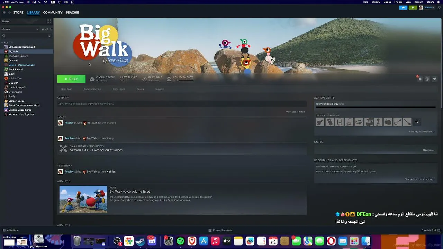Open the library filter options icon
Viewport: 443px width, 249px height.
pyautogui.click(x=49, y=36)
